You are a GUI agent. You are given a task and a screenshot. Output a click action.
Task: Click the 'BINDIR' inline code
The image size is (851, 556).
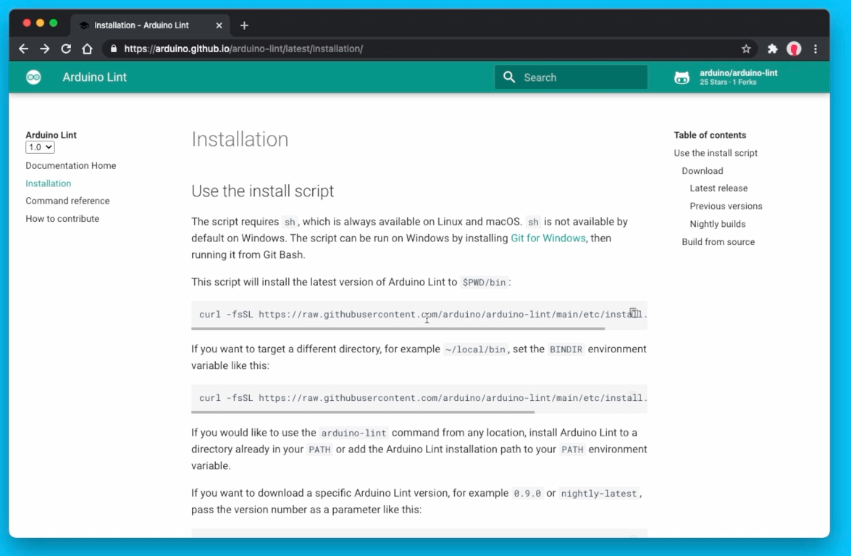(x=566, y=349)
